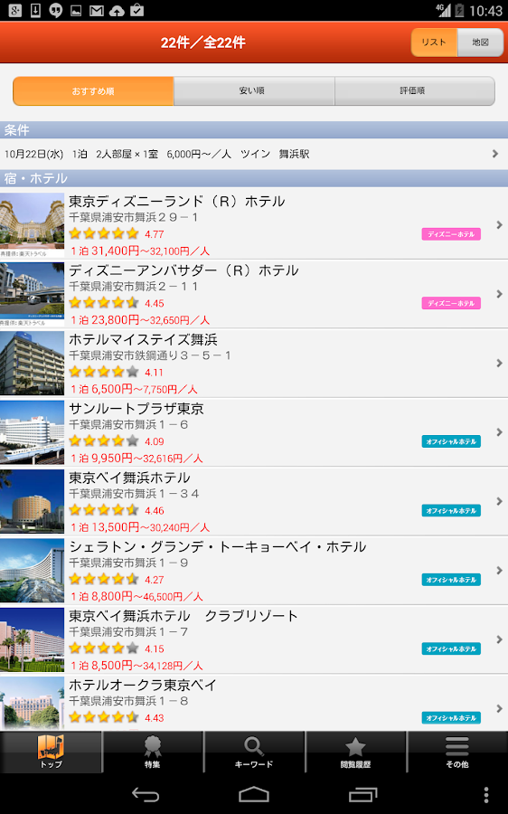Open 東京ディズニーランドホテル row chevron
Viewport: 508px width, 814px height.
499,225
